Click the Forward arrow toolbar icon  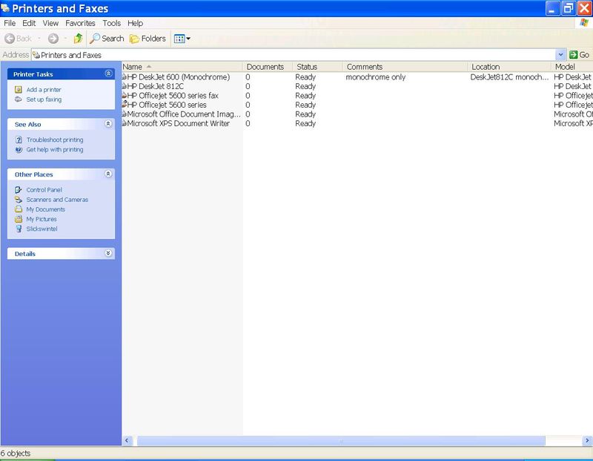53,39
